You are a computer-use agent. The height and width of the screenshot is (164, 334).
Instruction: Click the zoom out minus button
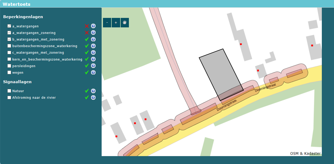107,23
